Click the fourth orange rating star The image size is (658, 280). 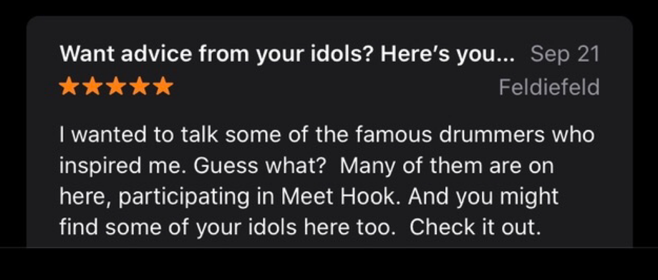point(139,86)
